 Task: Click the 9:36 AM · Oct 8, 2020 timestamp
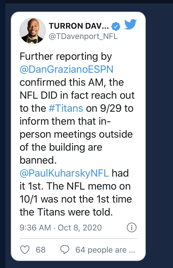pyautogui.click(x=61, y=228)
